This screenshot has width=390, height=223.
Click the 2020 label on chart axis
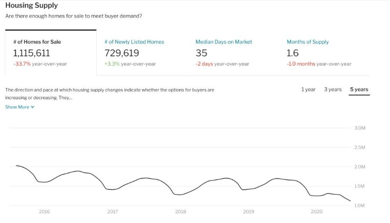click(316, 212)
